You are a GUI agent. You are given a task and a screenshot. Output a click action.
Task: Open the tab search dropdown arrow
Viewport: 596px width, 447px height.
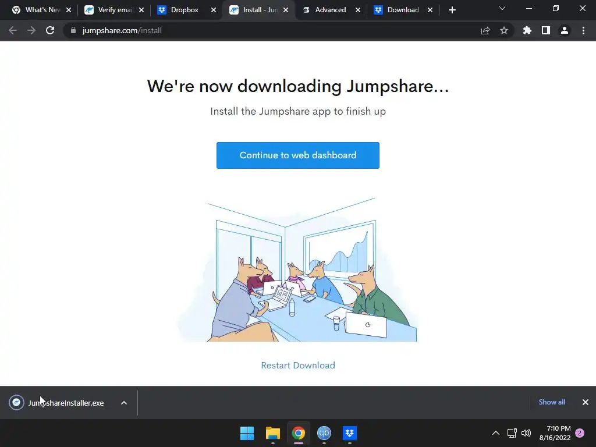click(x=502, y=8)
